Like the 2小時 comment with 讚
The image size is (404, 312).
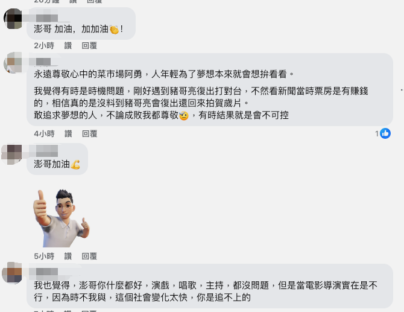[68, 46]
